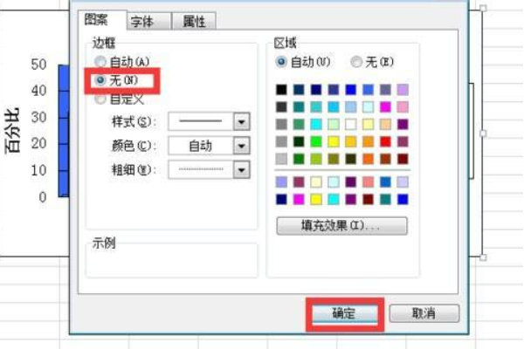Pick the silver-gray swatch starting the fifth row
This screenshot has height=349, width=524.
coord(281,159)
